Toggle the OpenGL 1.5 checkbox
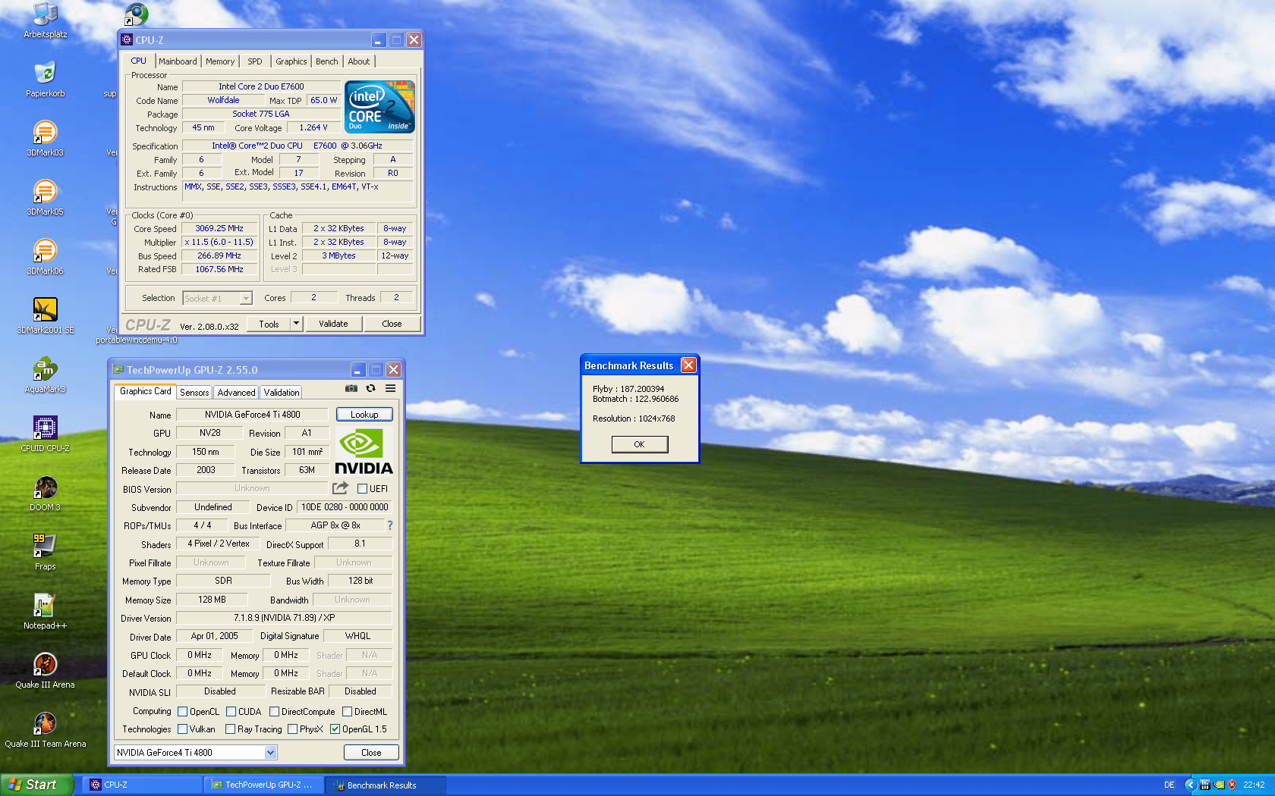 [x=335, y=729]
